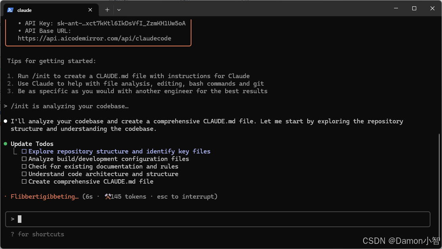
Task: Click the "? for shortcuts" hint
Action: point(38,234)
